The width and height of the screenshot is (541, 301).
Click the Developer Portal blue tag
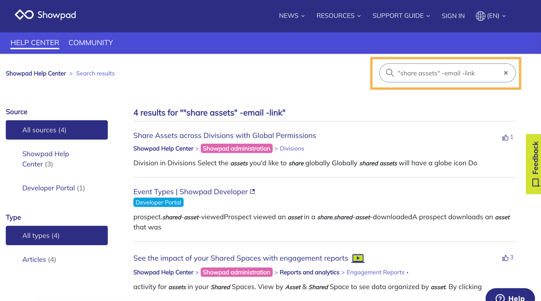158,202
